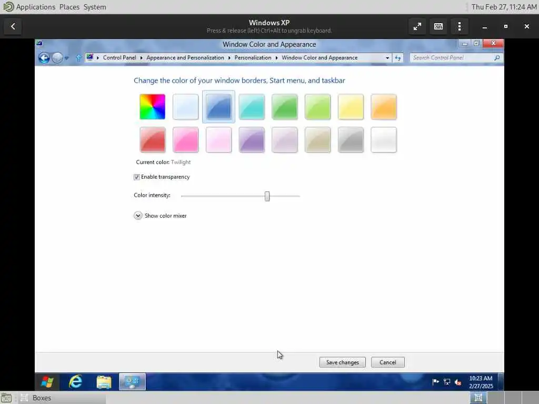Image resolution: width=539 pixels, height=404 pixels.
Task: Focus the Search Control Panel field
Action: tap(452, 58)
